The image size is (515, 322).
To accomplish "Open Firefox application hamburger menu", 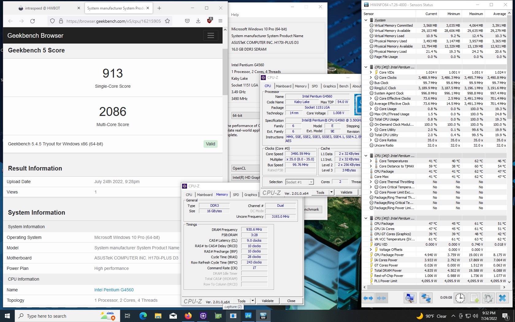I will point(220,21).
